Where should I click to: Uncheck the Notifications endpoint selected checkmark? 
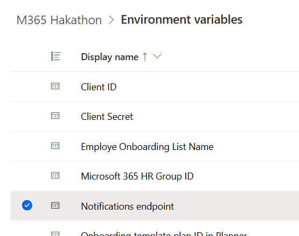(27, 205)
